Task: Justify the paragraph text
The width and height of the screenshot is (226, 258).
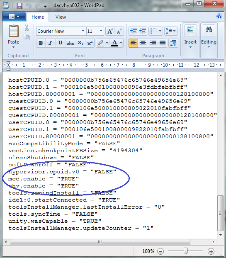Action: [163, 43]
